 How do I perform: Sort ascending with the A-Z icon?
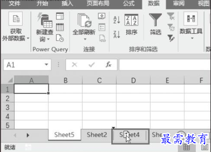117,20
